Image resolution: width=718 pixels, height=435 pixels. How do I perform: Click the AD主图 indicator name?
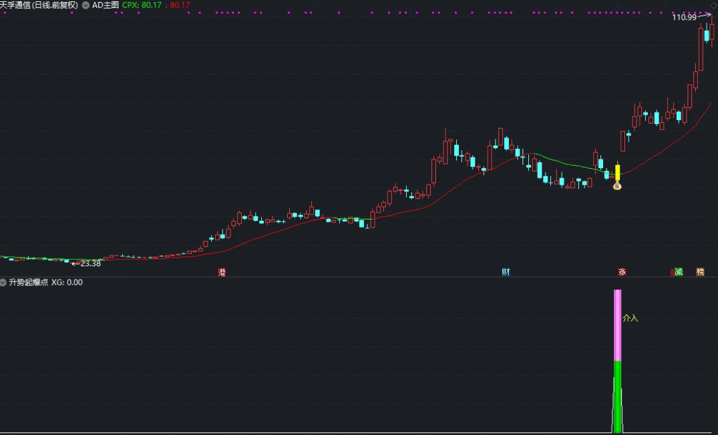click(x=106, y=5)
